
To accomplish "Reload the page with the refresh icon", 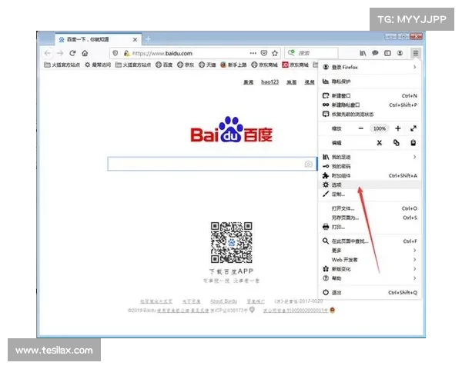I will click(x=73, y=53).
